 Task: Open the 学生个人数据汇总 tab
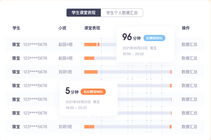122,13
